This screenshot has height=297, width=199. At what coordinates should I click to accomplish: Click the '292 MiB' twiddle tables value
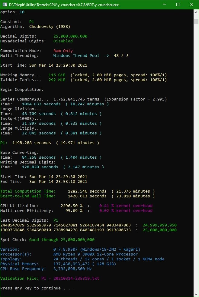coord(57,80)
